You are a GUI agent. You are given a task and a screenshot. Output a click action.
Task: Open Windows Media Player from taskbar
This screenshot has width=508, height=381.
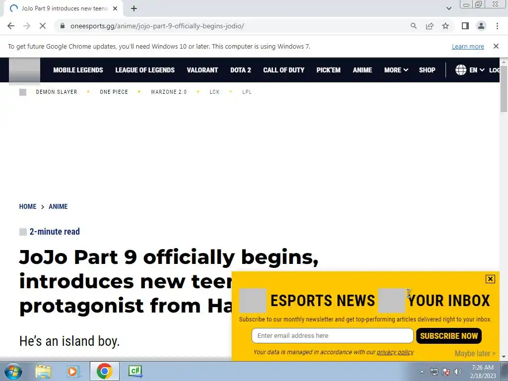coord(73,371)
